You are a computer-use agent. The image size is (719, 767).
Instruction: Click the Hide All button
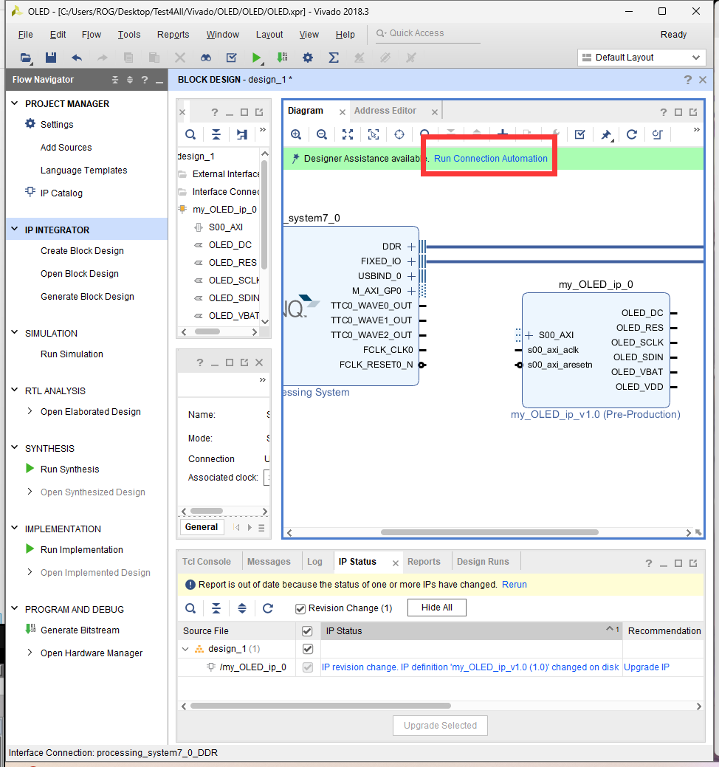[x=437, y=608]
